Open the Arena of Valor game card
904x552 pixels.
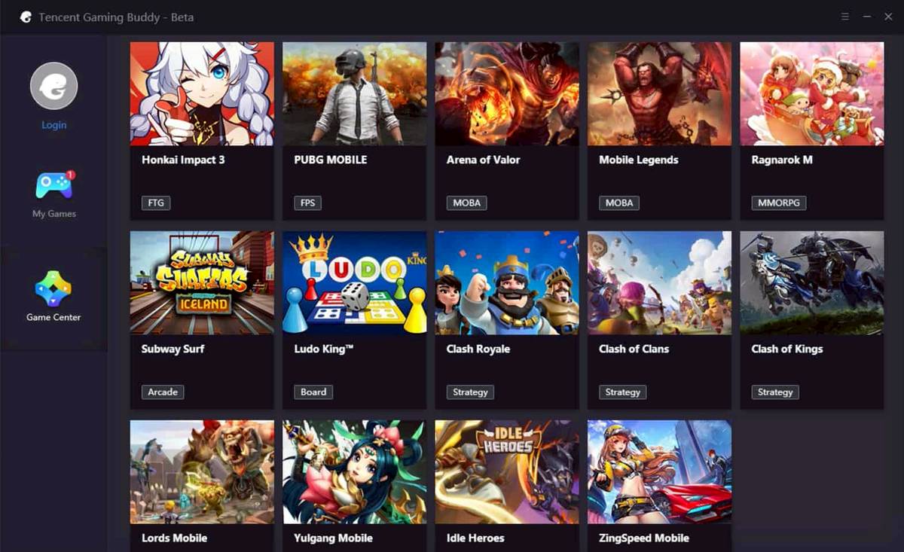coord(507,130)
